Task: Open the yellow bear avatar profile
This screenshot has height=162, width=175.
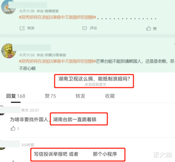Action: pos(9,51)
